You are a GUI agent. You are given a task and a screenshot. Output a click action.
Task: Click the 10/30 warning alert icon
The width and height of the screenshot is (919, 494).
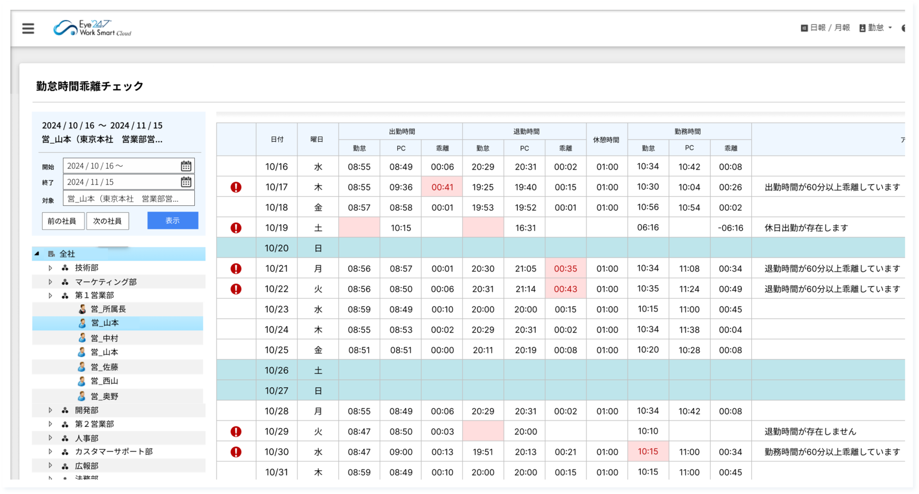(236, 452)
